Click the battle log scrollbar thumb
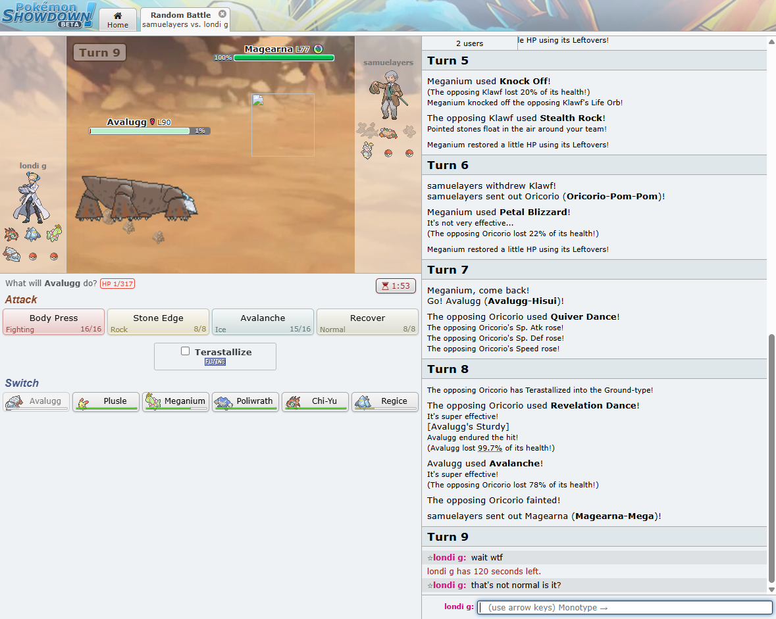 coord(771,458)
